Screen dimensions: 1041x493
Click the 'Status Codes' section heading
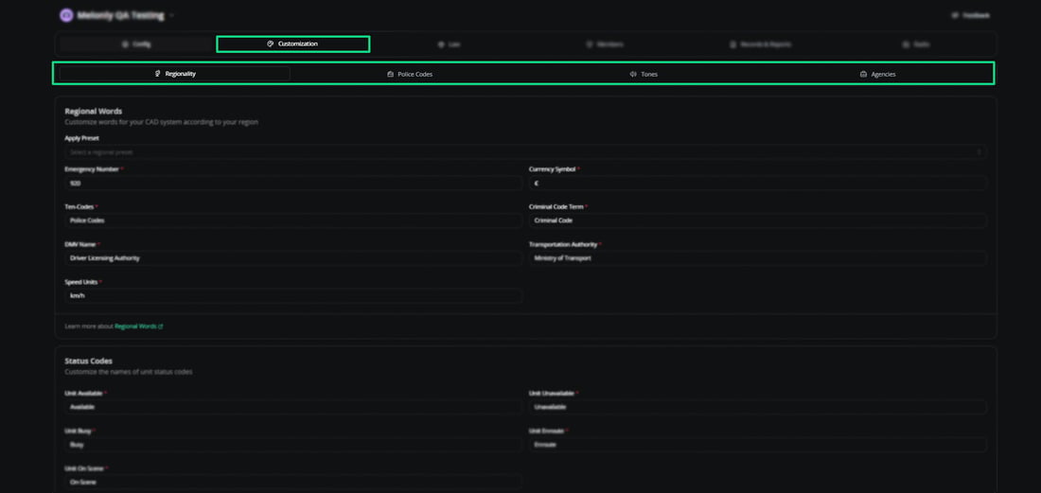[88, 361]
